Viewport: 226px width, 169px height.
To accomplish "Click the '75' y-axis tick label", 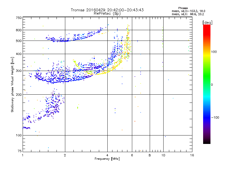I will point(20,151).
